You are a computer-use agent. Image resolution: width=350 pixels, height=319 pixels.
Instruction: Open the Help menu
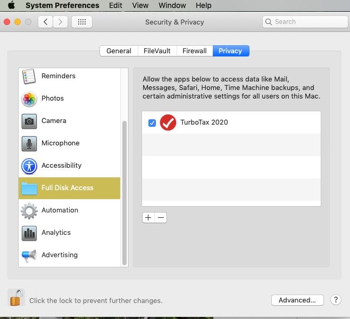pos(204,5)
